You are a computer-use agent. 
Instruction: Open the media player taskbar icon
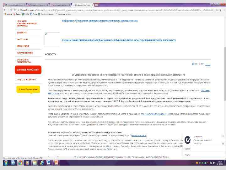click(x=27, y=163)
